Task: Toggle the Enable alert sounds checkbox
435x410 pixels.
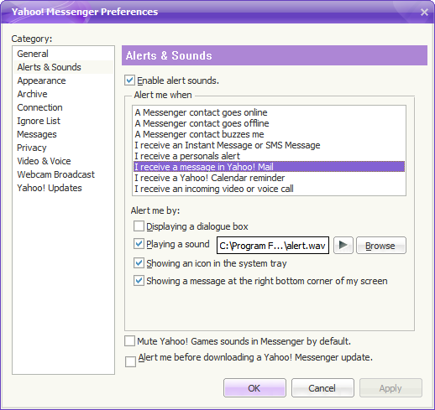Action: coord(129,80)
